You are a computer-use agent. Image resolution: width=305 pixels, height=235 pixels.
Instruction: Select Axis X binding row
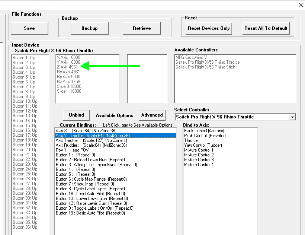[116, 131]
